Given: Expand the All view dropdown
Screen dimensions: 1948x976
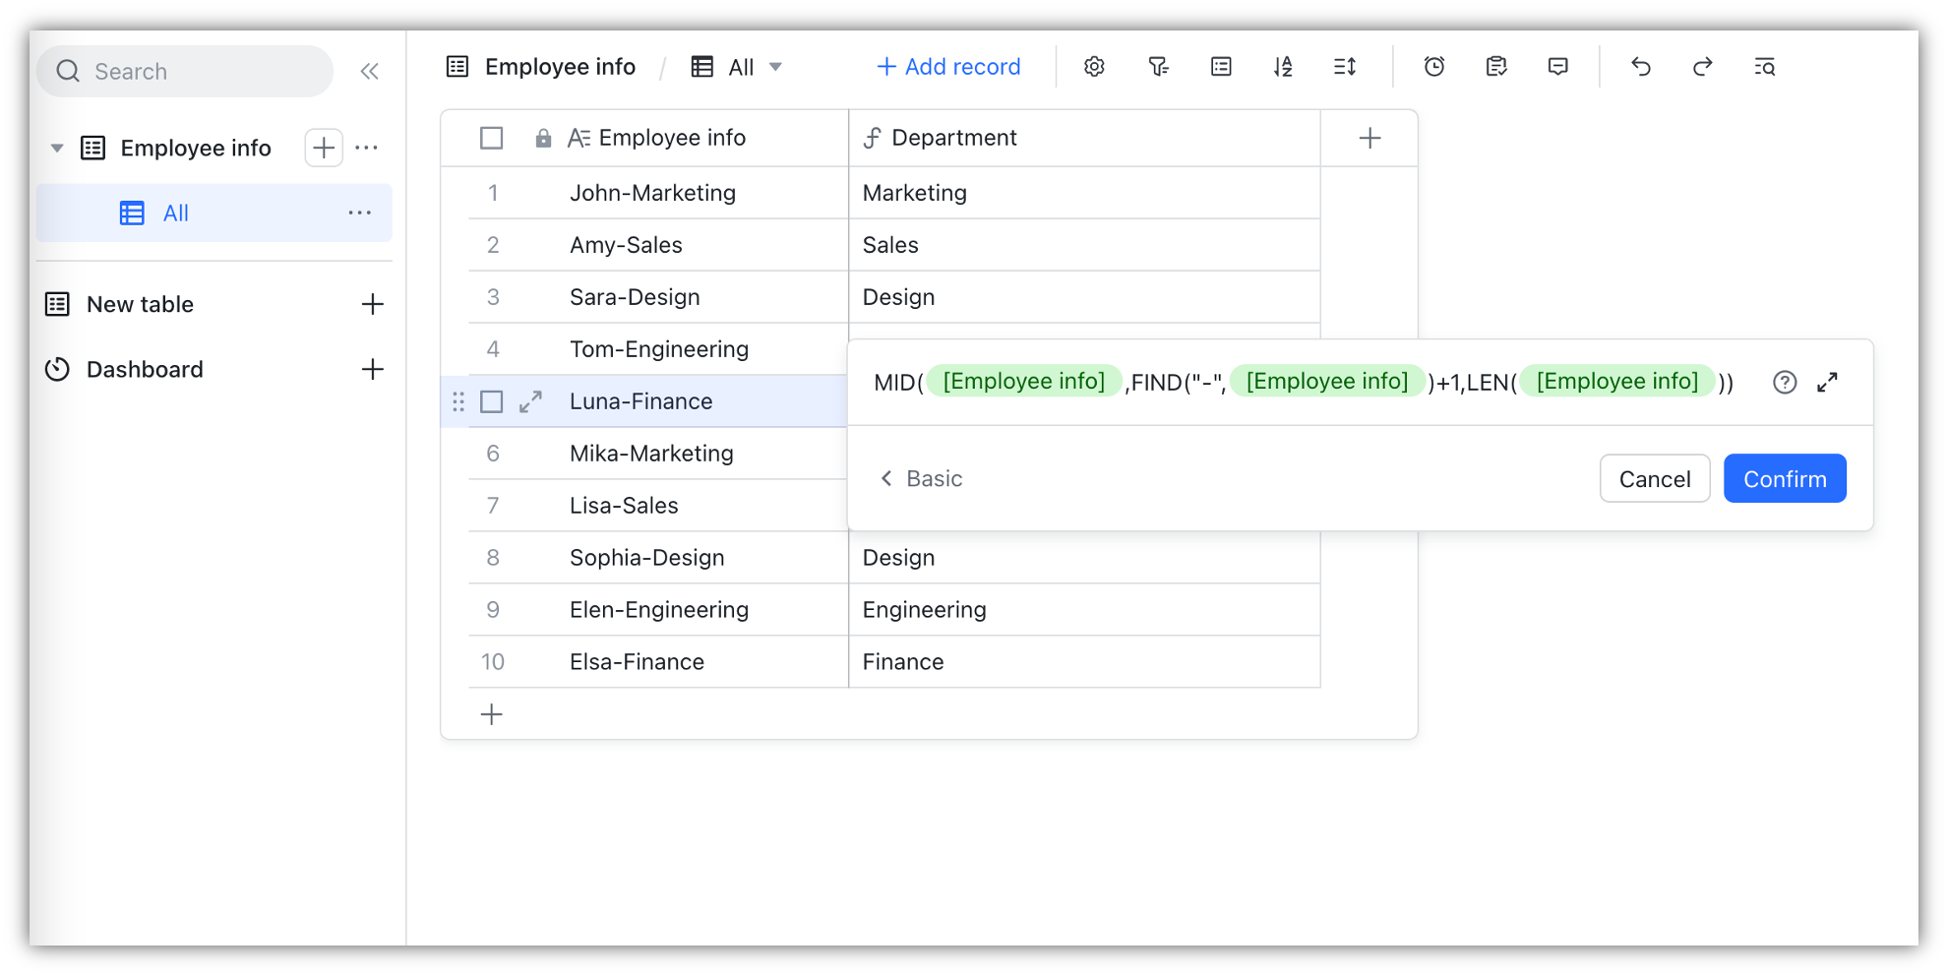Looking at the screenshot, I should [776, 66].
